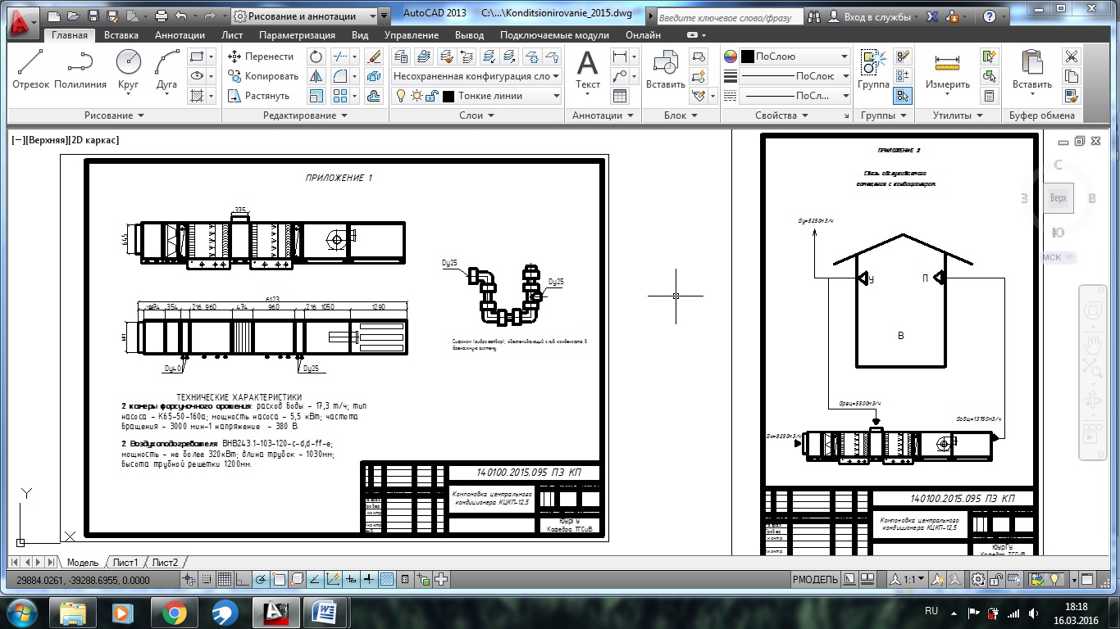Switch to Вставка ribbon tab
The height and width of the screenshot is (629, 1120).
point(121,35)
